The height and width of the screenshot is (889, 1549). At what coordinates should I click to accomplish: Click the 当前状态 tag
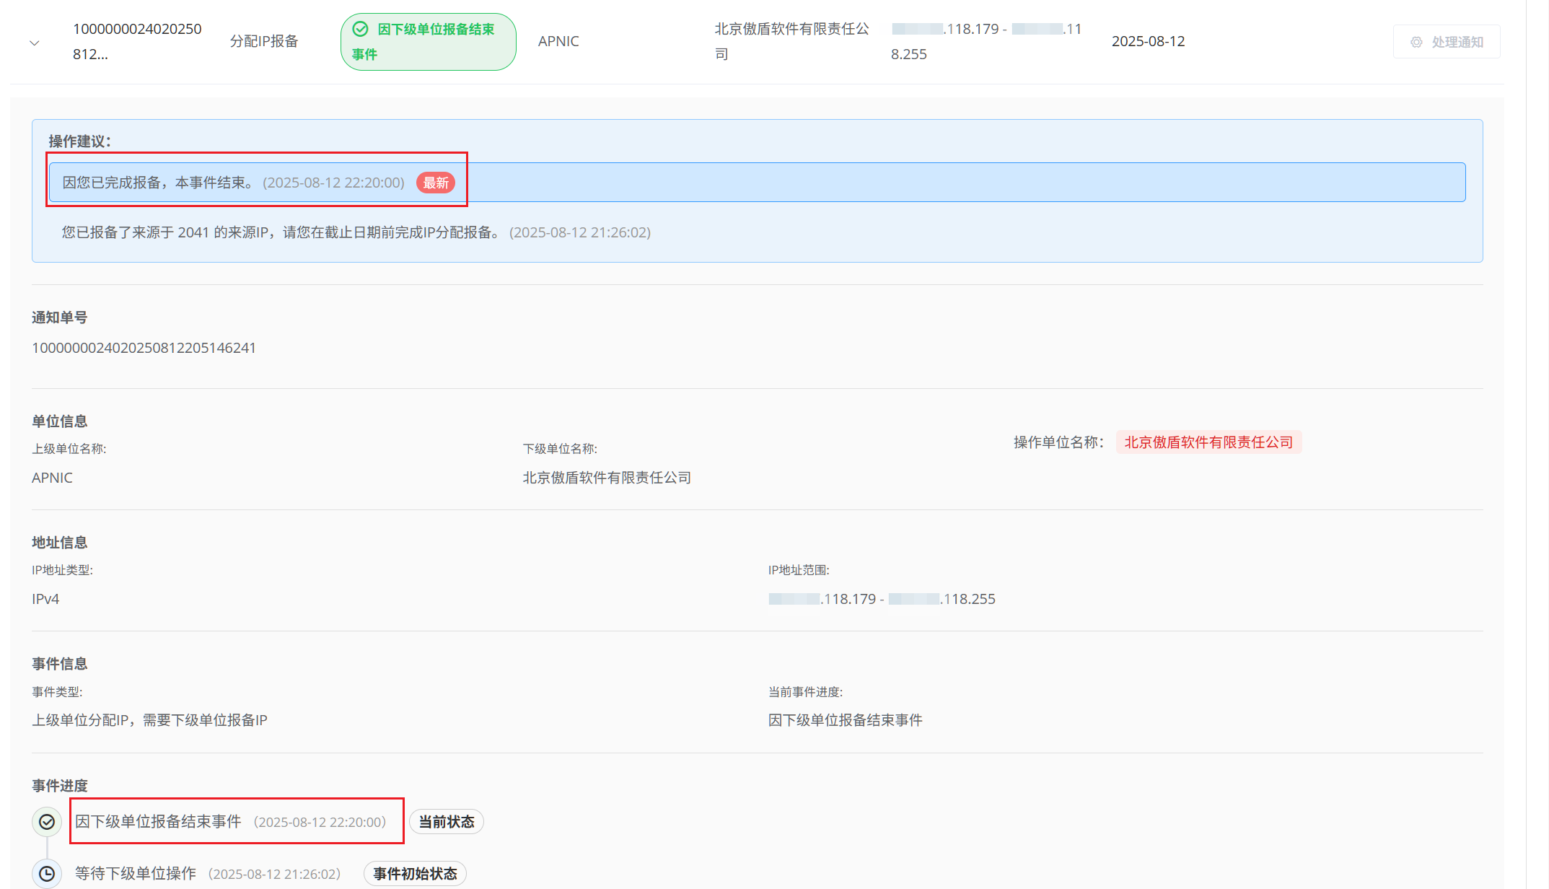click(446, 822)
